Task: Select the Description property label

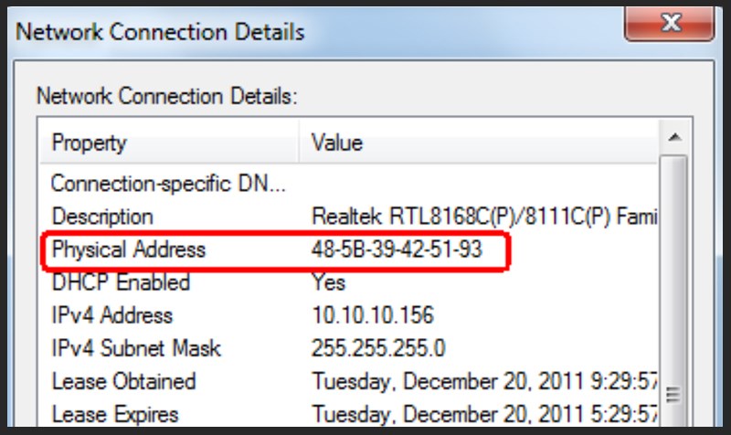Action: [x=102, y=217]
